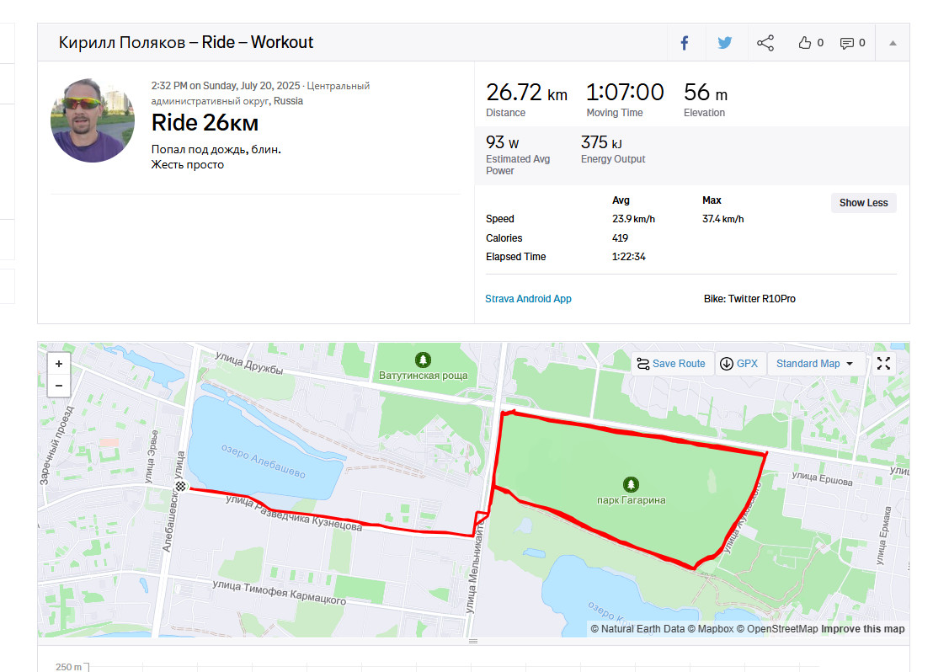Image resolution: width=933 pixels, height=672 pixels.
Task: Click the Improve this map link
Action: tap(863, 629)
